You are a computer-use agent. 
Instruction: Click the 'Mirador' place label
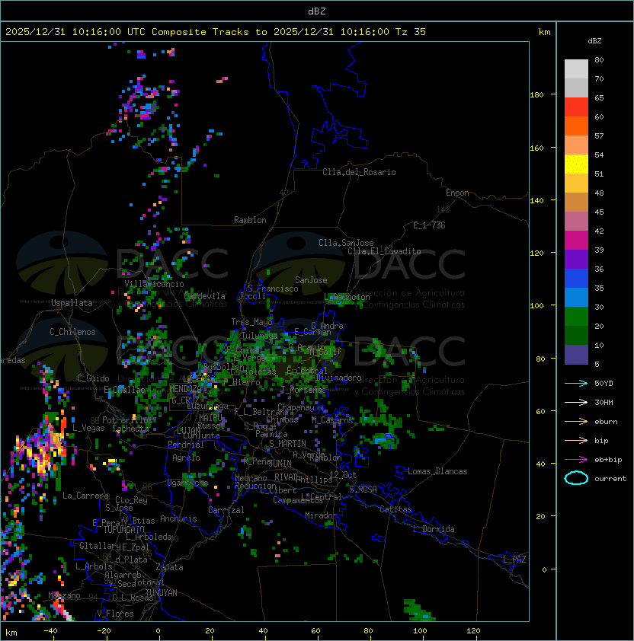tap(321, 515)
